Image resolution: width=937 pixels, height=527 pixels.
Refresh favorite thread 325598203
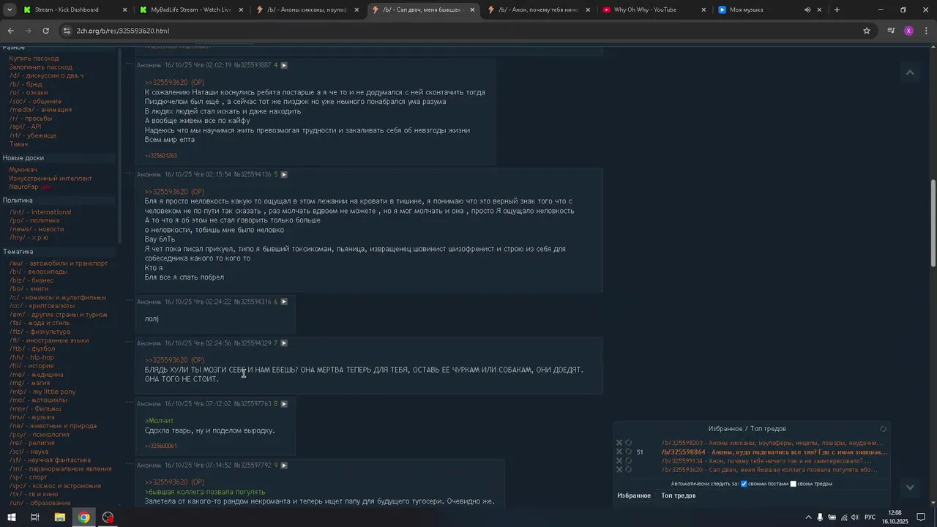click(628, 443)
